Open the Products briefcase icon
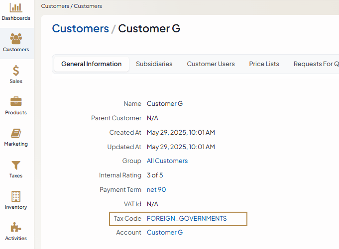 point(16,102)
